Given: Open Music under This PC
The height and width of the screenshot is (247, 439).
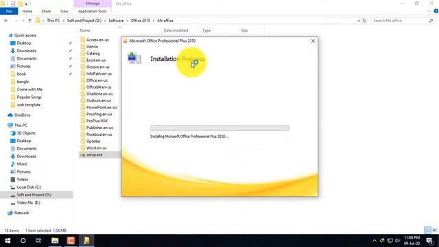Looking at the screenshot, I should coord(22,164).
